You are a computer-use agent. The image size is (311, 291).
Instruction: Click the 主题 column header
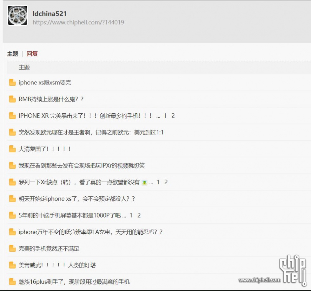click(24, 67)
